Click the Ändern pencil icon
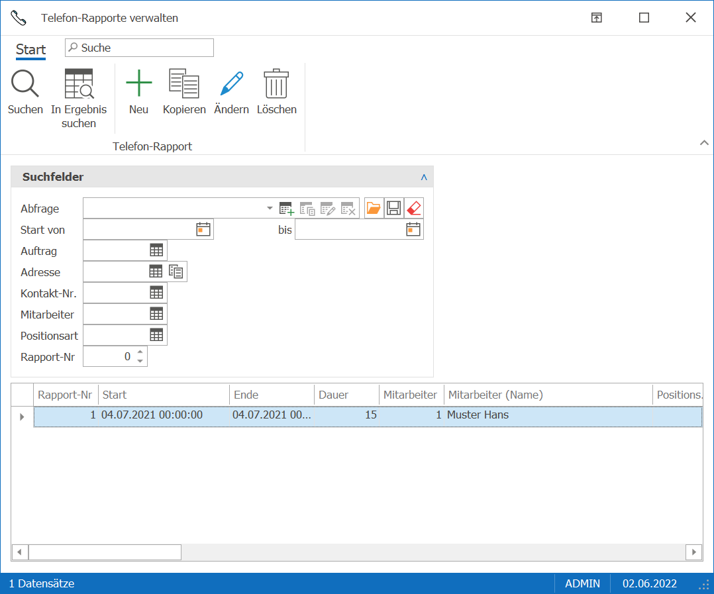The height and width of the screenshot is (594, 714). pyautogui.click(x=231, y=83)
